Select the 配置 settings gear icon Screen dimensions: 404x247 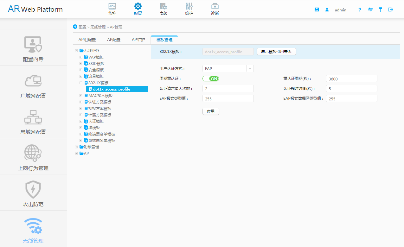click(138, 9)
